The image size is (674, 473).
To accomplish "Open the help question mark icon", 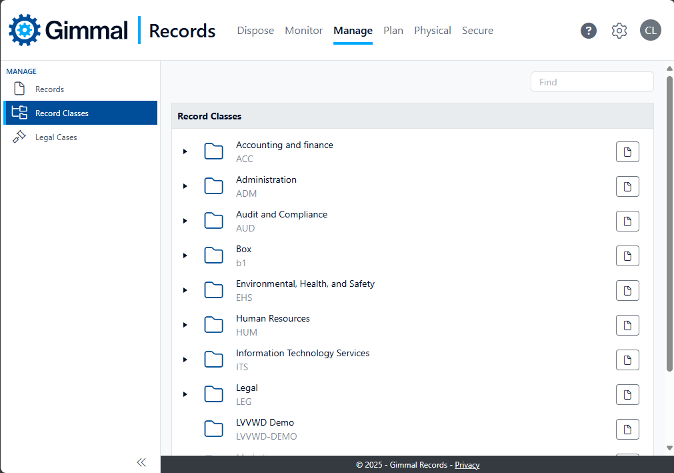I will 588,31.
